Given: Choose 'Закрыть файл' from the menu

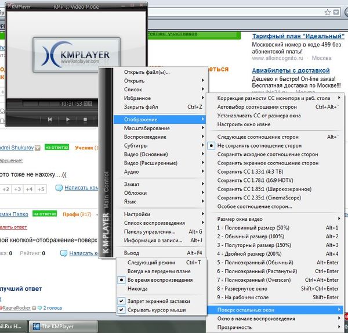Looking at the screenshot, I should 159,107.
